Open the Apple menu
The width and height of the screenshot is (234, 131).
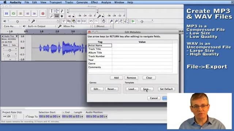point(5,2)
